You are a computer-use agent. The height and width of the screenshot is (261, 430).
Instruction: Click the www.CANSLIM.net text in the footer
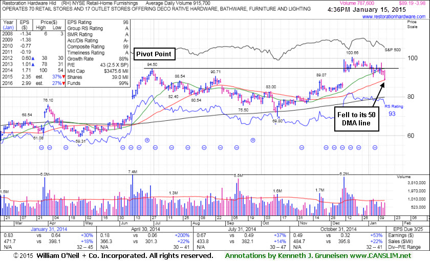[381, 256]
